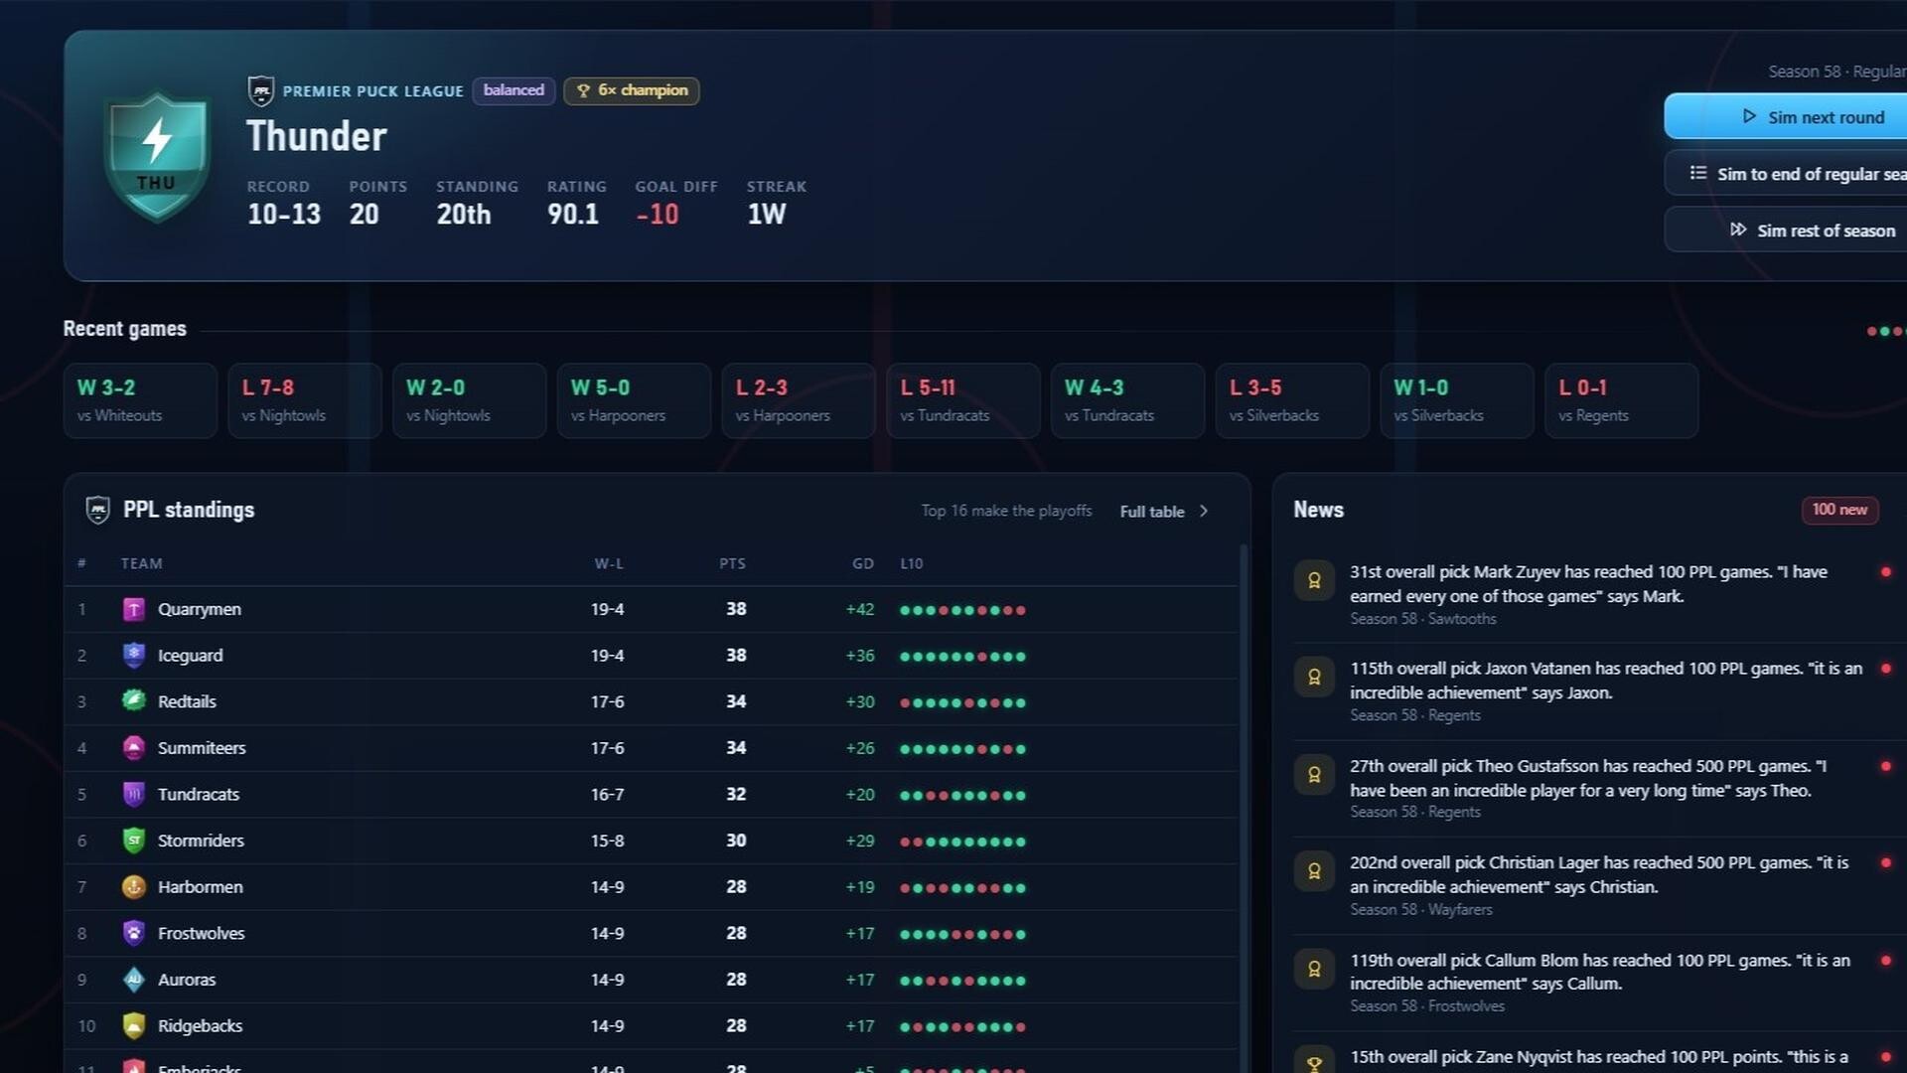1907x1073 pixels.
Task: Click the Redtails team logo
Action: [133, 701]
